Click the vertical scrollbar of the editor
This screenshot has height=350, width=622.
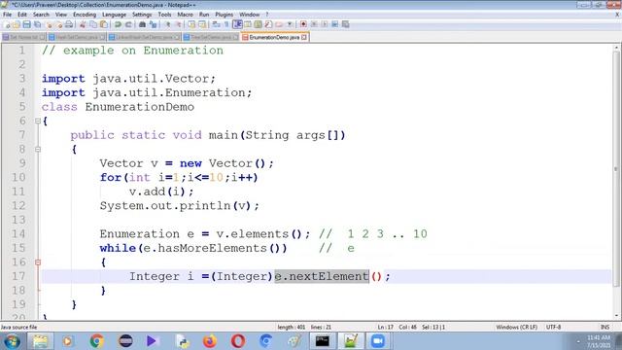[616, 168]
